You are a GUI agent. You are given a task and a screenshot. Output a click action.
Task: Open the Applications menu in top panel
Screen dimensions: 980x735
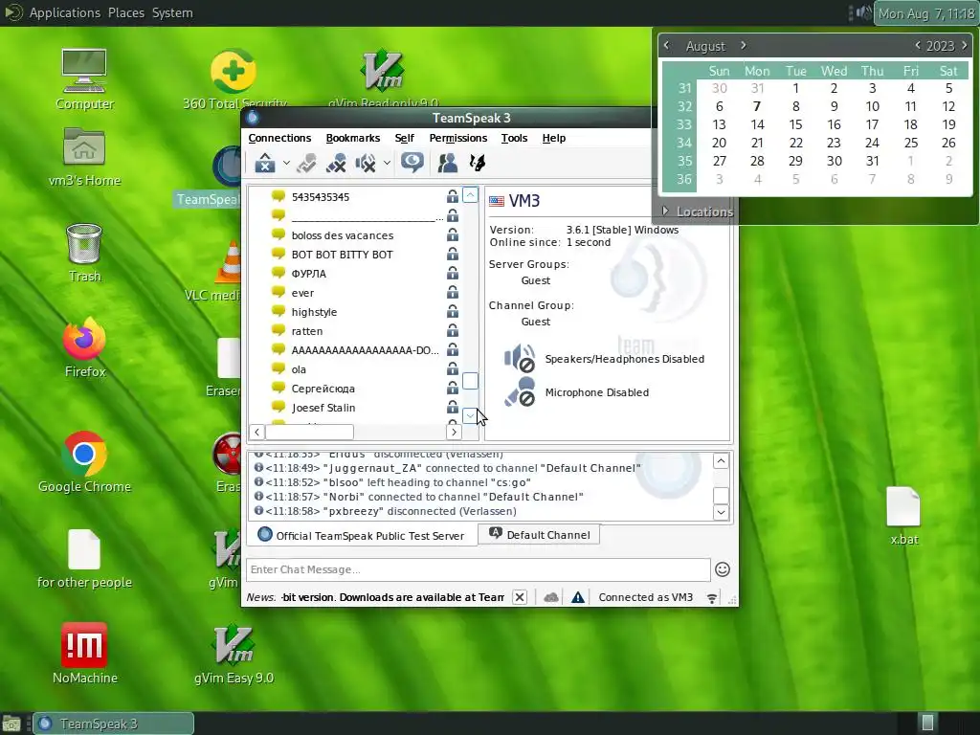[64, 12]
